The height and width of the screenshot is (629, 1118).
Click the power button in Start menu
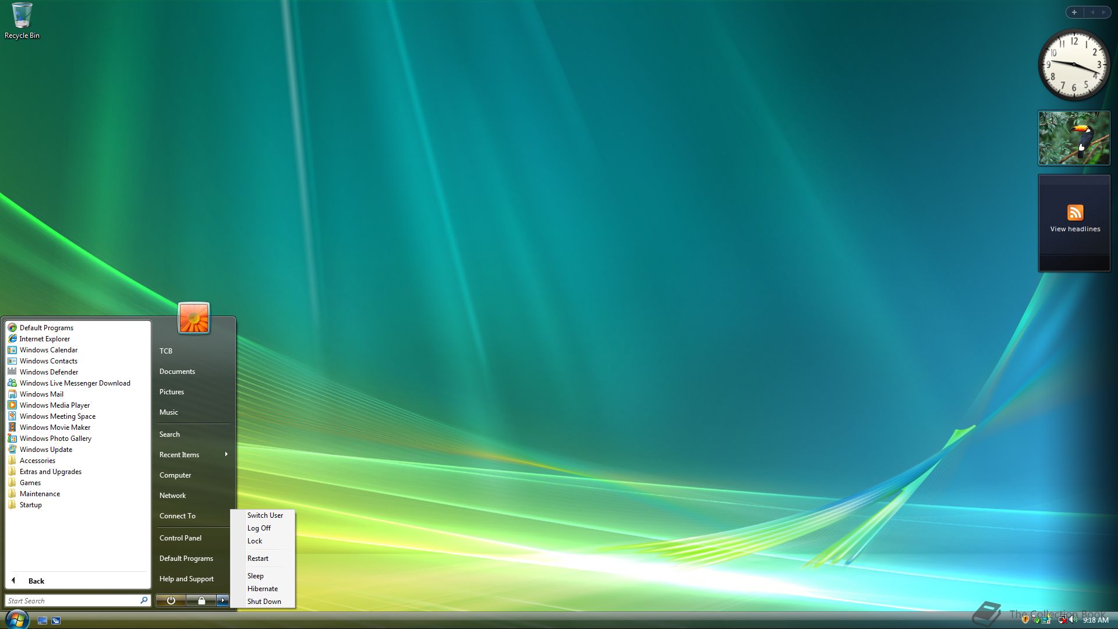coord(171,600)
